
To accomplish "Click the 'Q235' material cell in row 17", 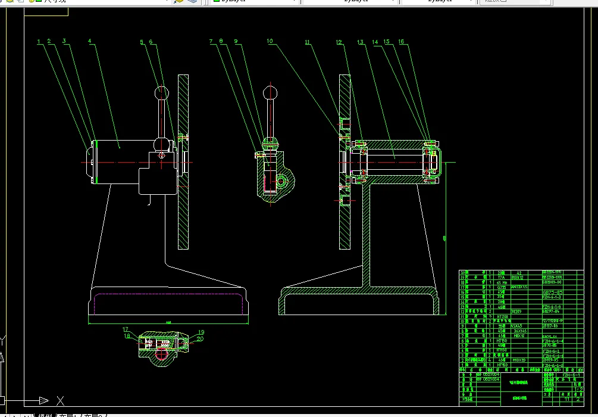I will coord(502,287).
